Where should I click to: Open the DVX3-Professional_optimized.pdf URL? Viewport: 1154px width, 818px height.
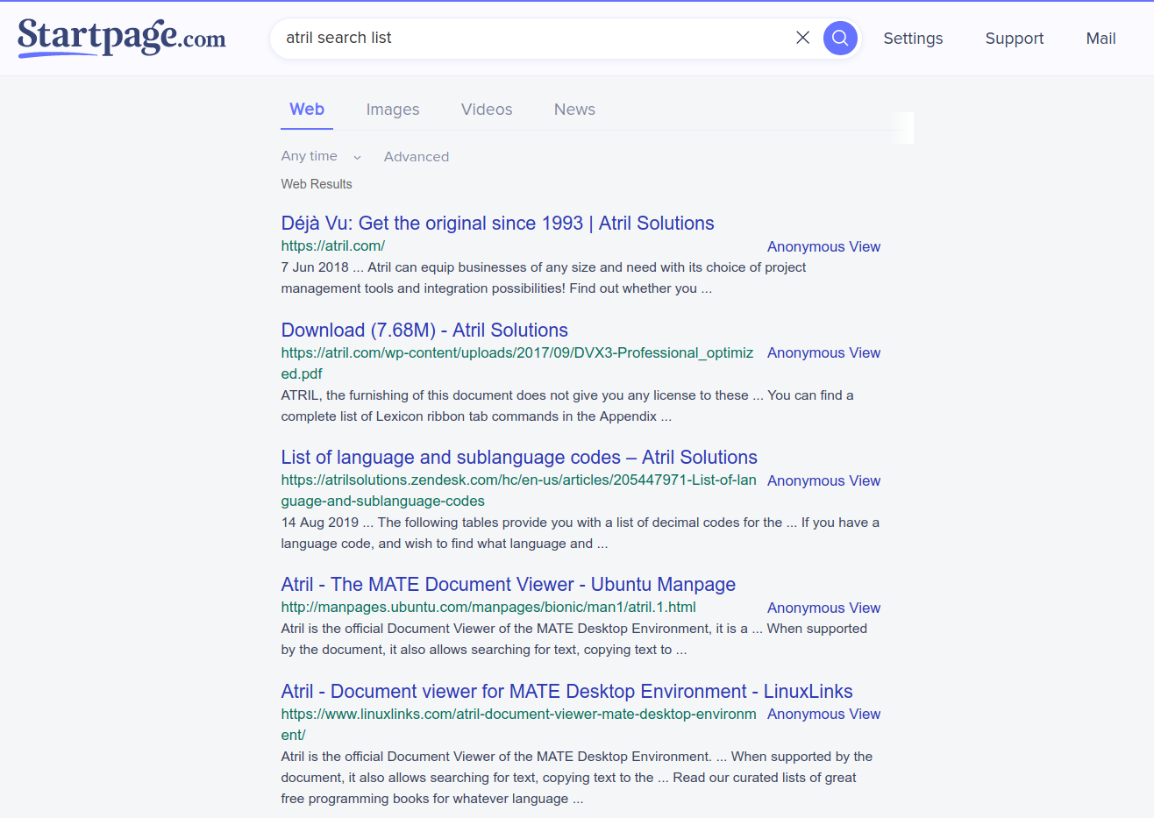[x=517, y=363]
